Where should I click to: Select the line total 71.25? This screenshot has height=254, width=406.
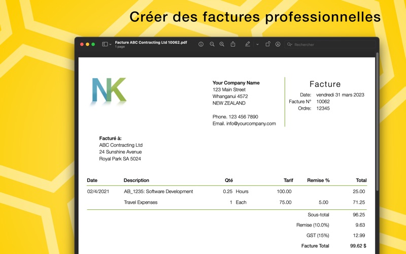tap(359, 202)
